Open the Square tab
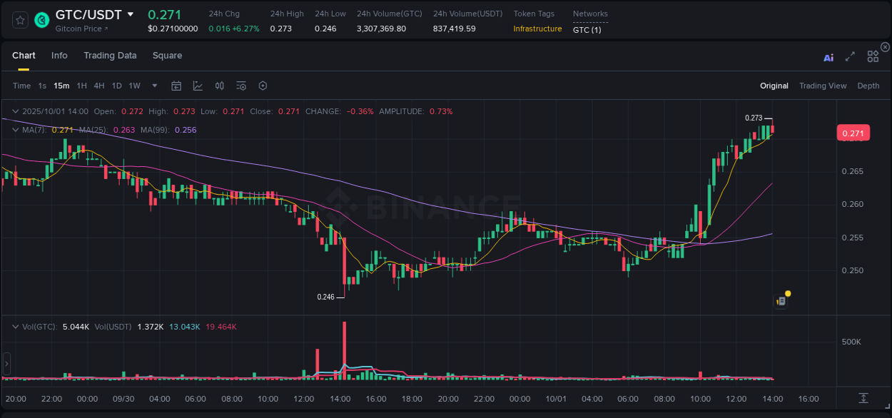The width and height of the screenshot is (892, 418). 167,56
